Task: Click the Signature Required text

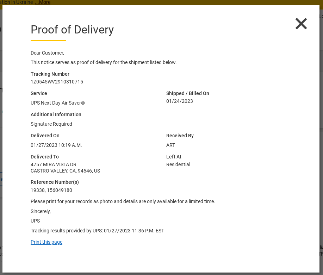Action: pyautogui.click(x=51, y=124)
